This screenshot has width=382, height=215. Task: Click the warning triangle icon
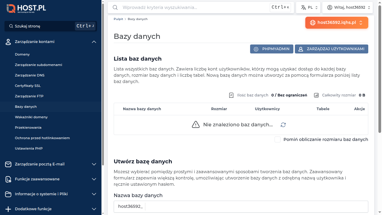[196, 125]
